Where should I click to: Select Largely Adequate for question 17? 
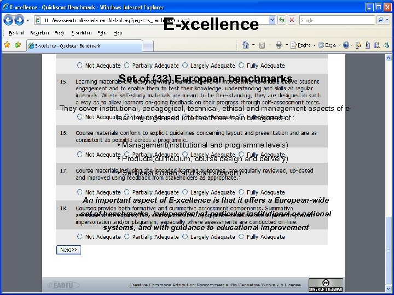point(185,192)
